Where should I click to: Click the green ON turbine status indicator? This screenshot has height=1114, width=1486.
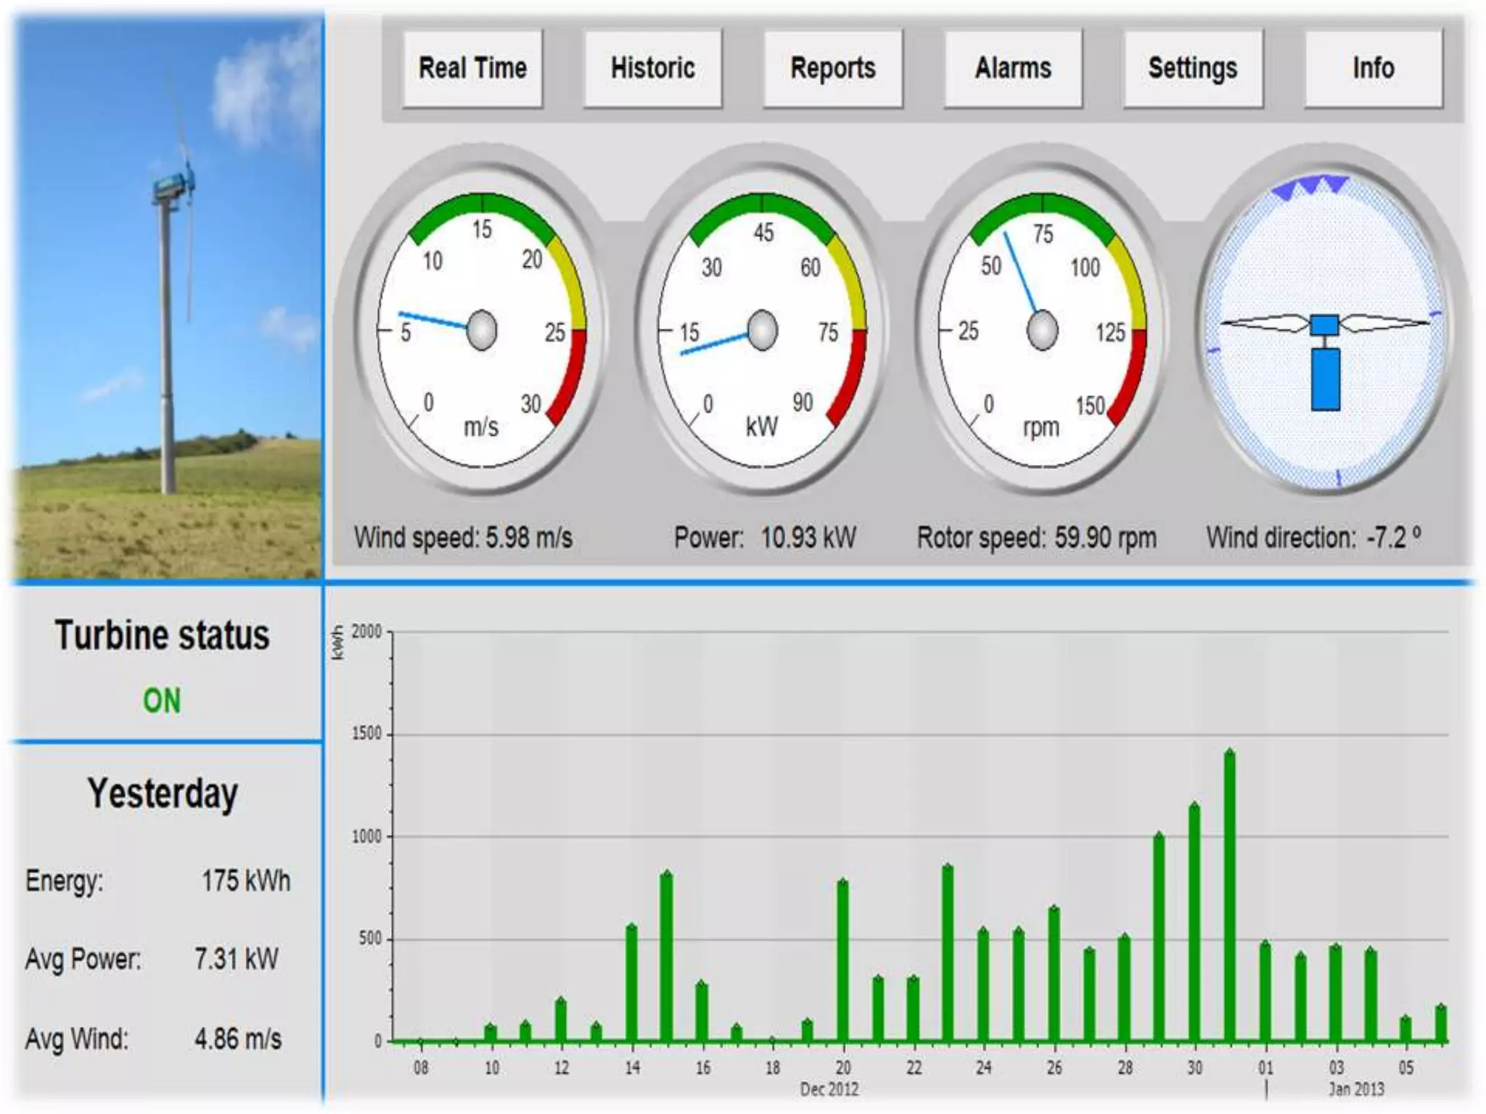pyautogui.click(x=162, y=701)
